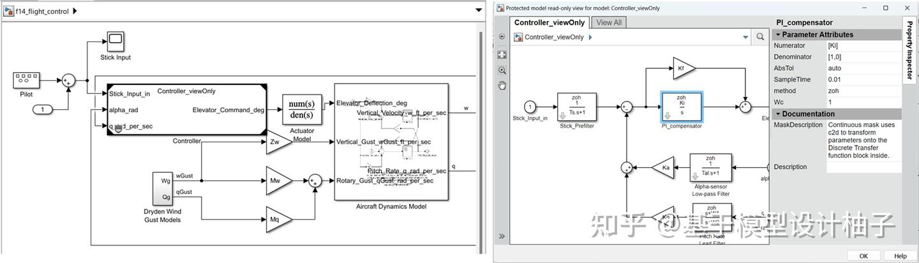
Task: Click the Stick Input scope block
Action: (116, 41)
